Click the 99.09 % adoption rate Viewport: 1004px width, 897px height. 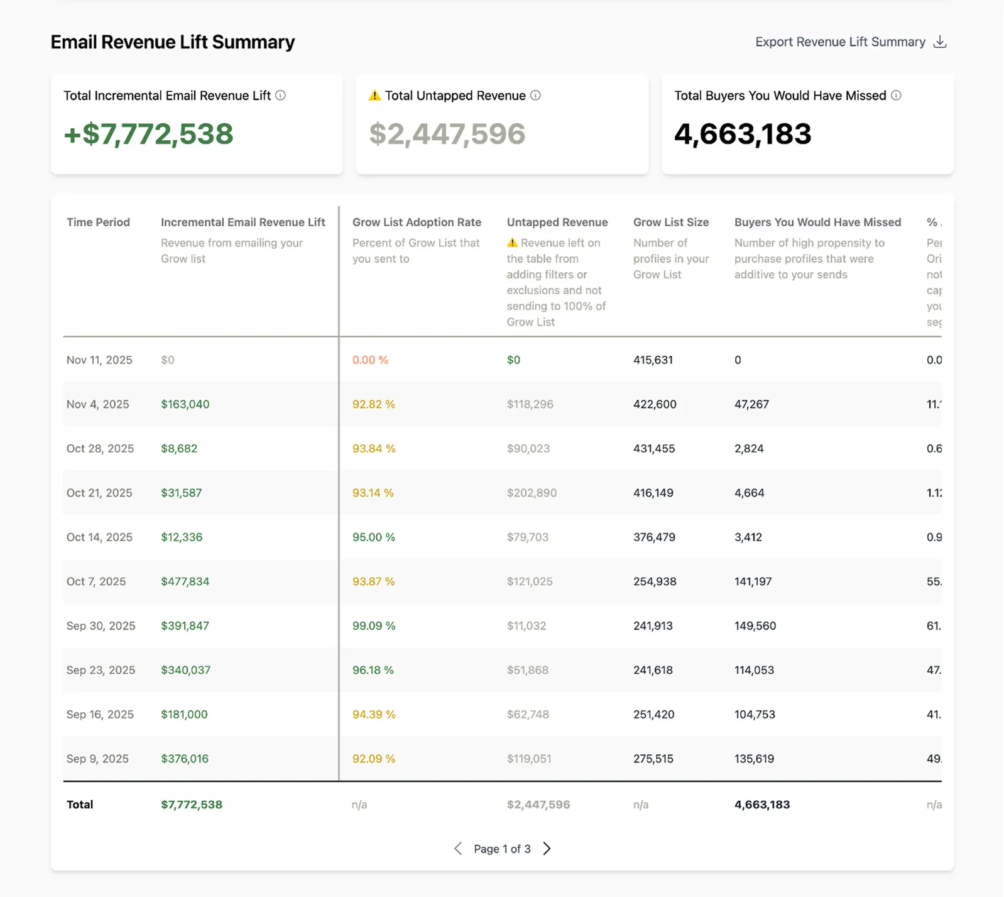pyautogui.click(x=374, y=626)
